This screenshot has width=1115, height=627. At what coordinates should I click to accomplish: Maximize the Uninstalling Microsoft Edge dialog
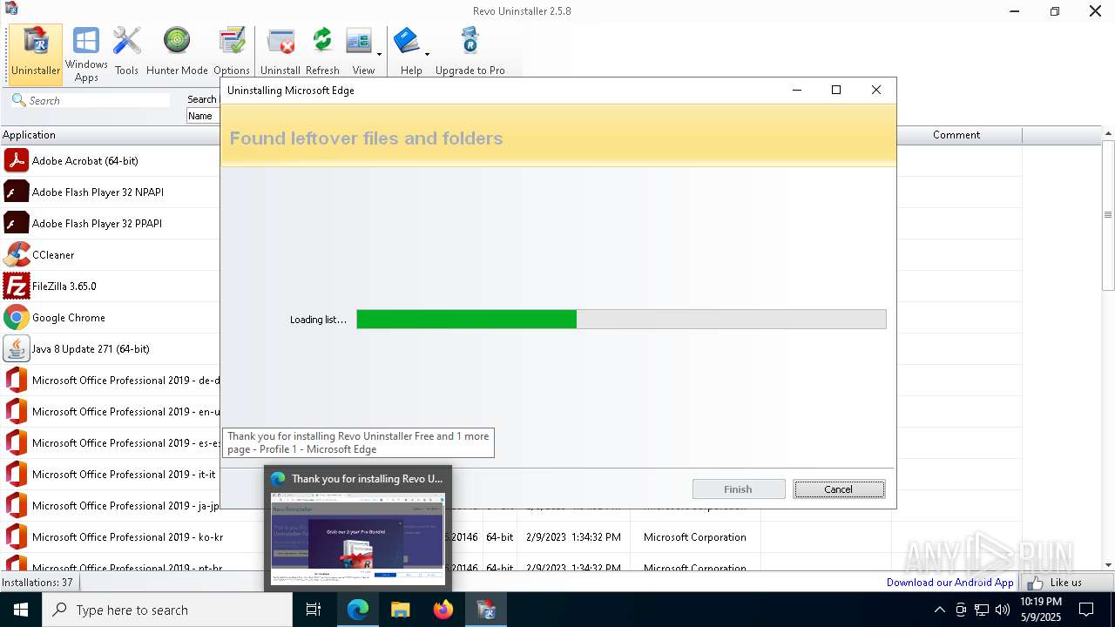tap(836, 90)
